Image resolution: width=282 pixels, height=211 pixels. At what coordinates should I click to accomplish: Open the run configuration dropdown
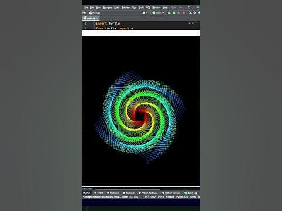pyautogui.click(x=158, y=13)
